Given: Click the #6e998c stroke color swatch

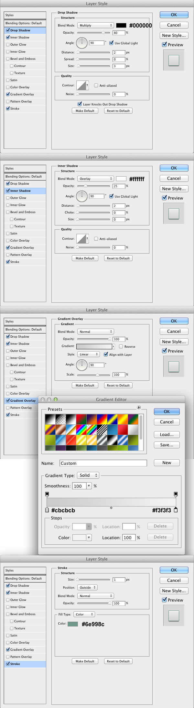Looking at the screenshot, I should pos(72,624).
